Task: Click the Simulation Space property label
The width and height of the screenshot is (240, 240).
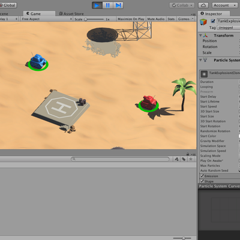Action: click(213, 146)
